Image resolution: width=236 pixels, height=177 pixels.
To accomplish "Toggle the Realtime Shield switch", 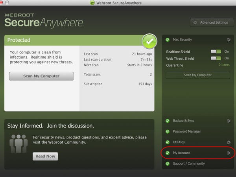I will [x=216, y=52].
